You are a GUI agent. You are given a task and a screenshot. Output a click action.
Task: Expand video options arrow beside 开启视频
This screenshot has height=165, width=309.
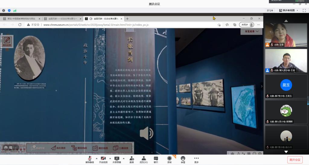pyautogui.click(x=110, y=158)
